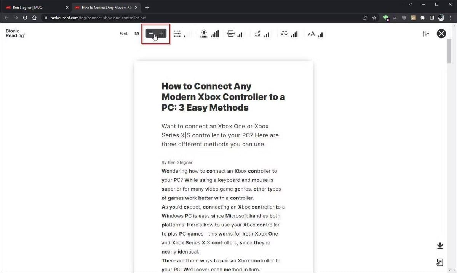Open the Font options
The width and height of the screenshot is (457, 273).
[123, 34]
